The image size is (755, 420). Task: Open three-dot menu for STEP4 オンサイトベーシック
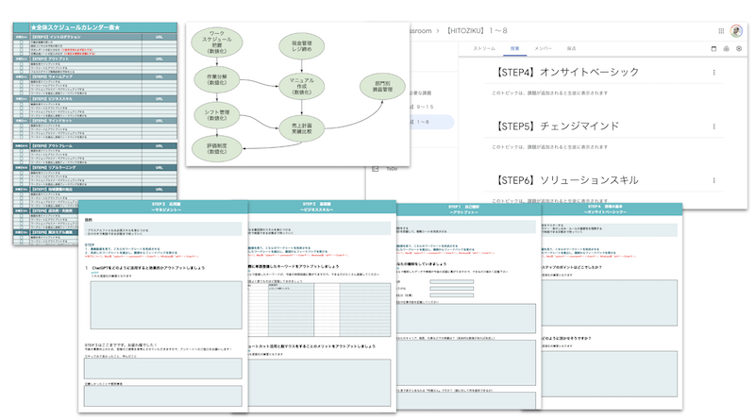pos(713,73)
